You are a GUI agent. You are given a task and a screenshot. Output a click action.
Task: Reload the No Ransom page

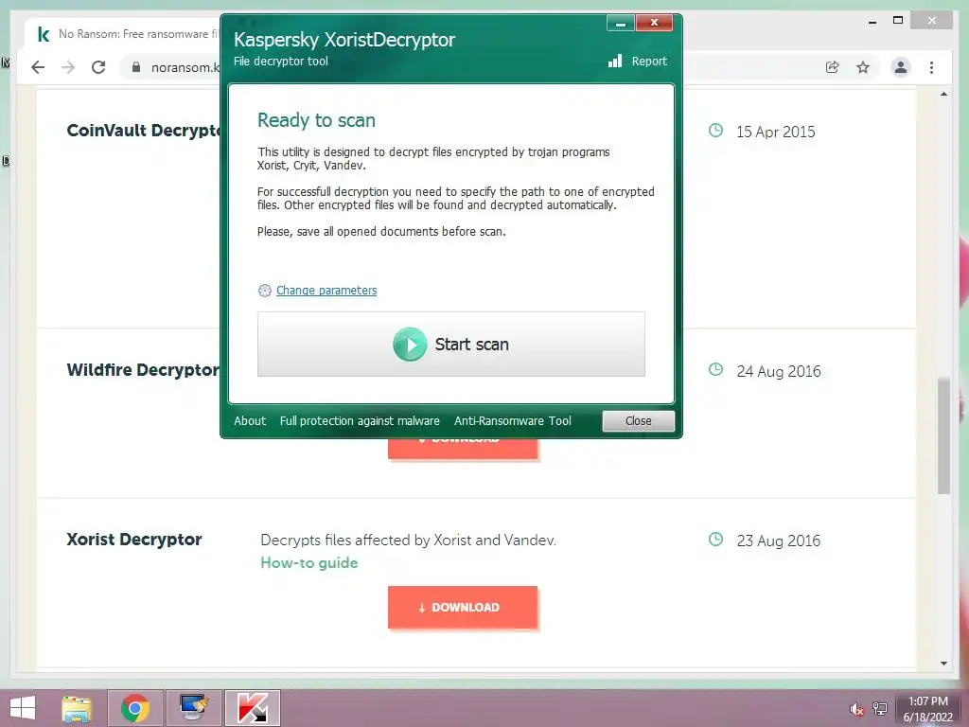[x=98, y=67]
